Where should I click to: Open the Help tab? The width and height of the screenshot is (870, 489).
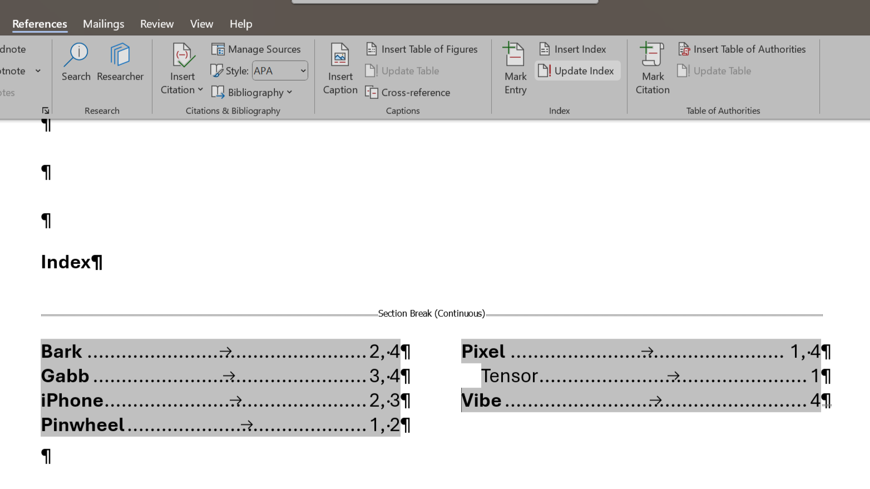point(241,24)
